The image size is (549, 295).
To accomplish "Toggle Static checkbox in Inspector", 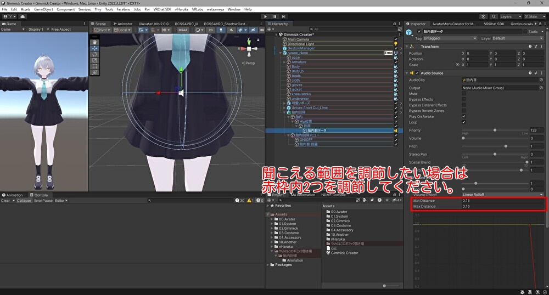I will [x=525, y=31].
